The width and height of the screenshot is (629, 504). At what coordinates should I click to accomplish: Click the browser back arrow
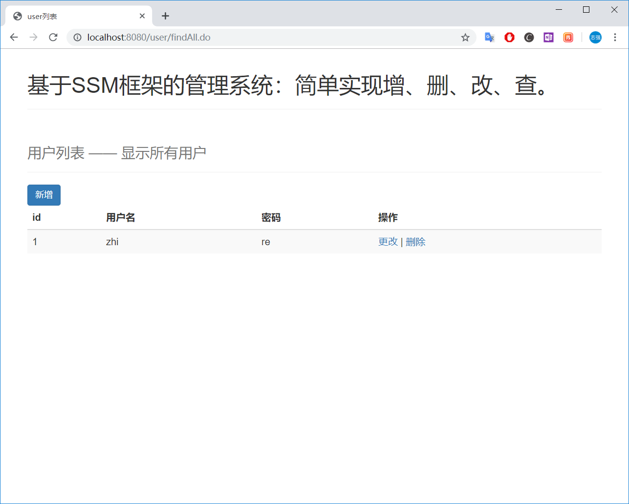click(14, 38)
